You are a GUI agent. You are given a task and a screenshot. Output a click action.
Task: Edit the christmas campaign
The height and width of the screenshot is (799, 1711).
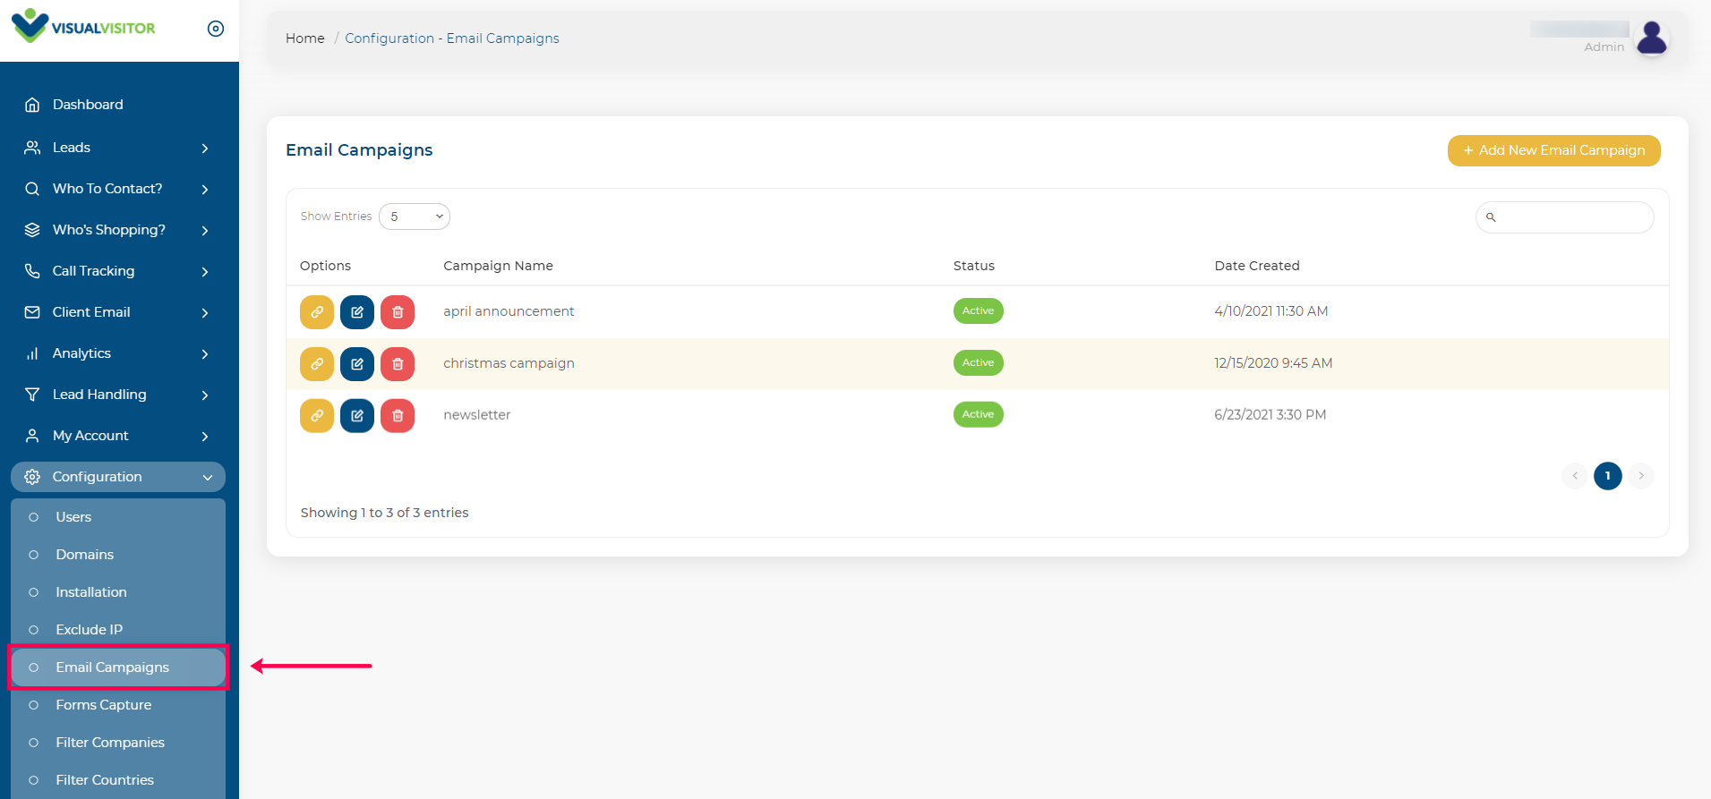[357, 364]
